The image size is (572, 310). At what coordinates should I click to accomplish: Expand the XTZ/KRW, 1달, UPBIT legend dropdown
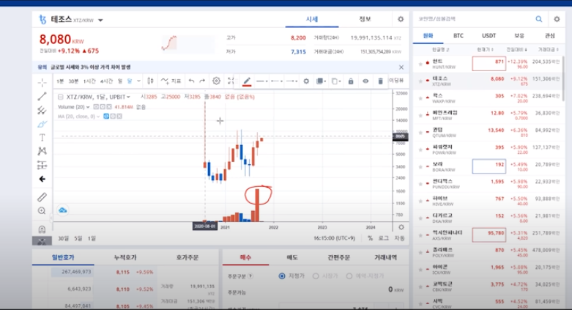point(128,97)
